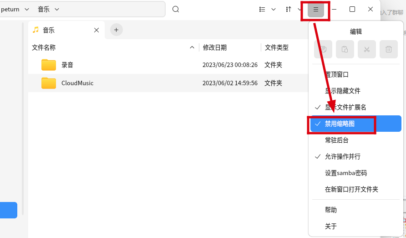Sort by 修改日期 column header
The image size is (406, 238).
point(215,47)
